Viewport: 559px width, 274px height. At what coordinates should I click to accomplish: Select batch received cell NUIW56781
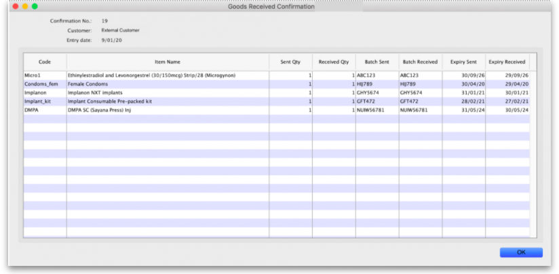pos(415,110)
